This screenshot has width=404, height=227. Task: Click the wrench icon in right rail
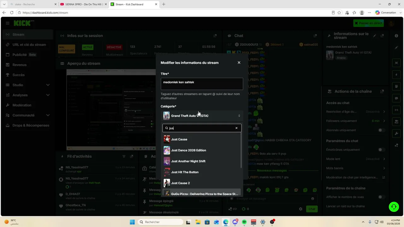(396, 133)
